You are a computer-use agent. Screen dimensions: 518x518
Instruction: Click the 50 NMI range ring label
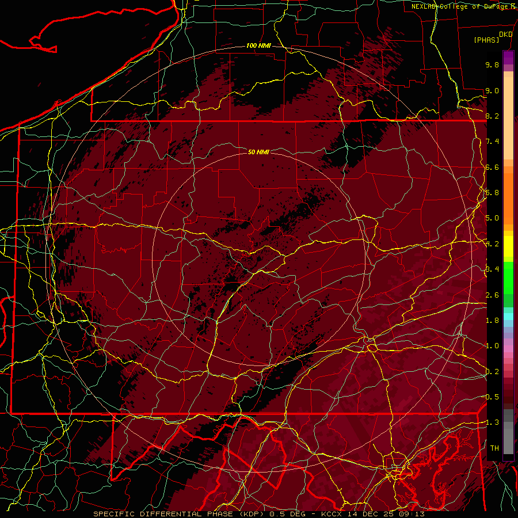pos(258,152)
